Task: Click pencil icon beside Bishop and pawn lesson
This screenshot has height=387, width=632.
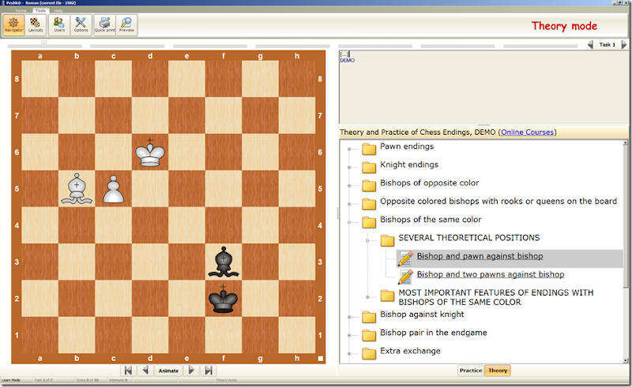Action: point(405,259)
